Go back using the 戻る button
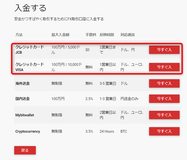 pos(25,150)
